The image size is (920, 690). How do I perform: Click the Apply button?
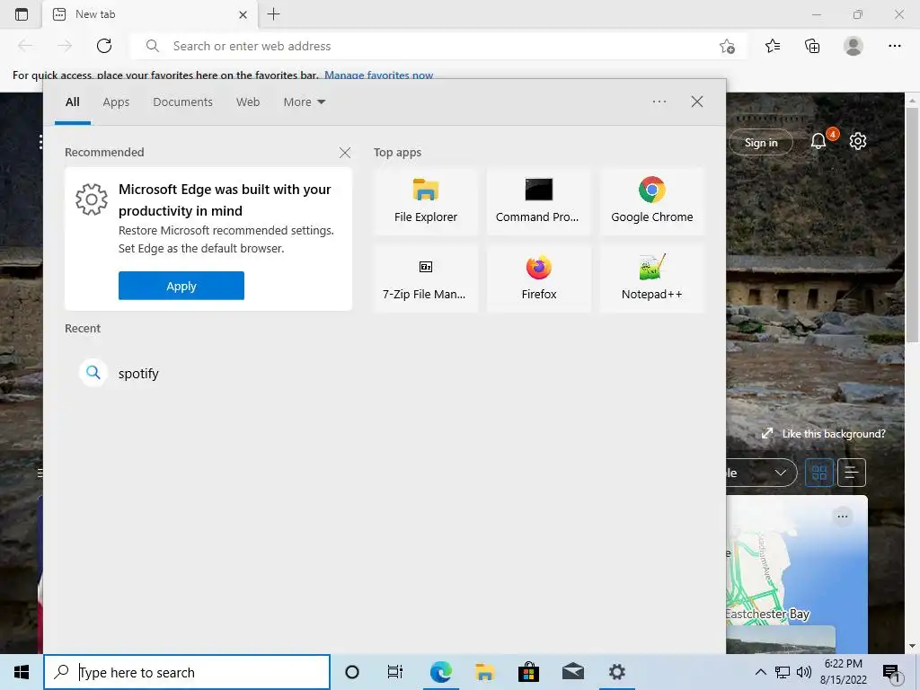pyautogui.click(x=181, y=286)
